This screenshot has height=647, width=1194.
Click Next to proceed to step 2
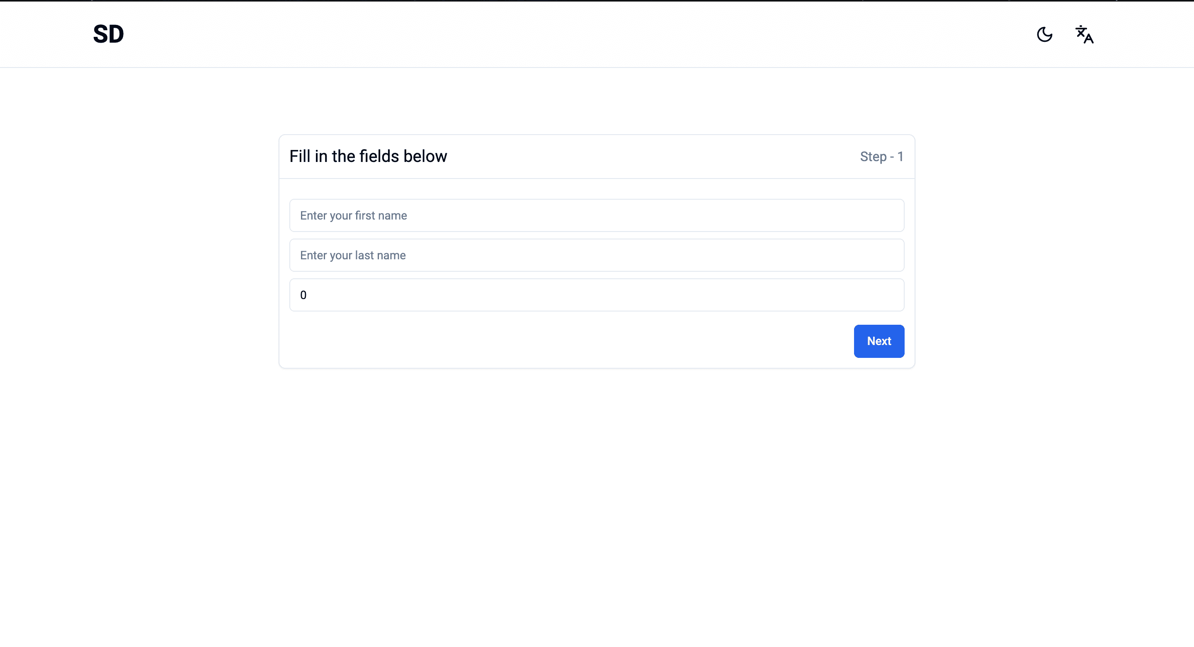pyautogui.click(x=879, y=341)
